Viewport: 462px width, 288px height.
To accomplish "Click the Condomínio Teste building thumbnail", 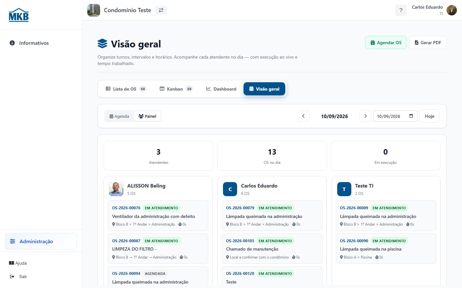I will [x=94, y=10].
